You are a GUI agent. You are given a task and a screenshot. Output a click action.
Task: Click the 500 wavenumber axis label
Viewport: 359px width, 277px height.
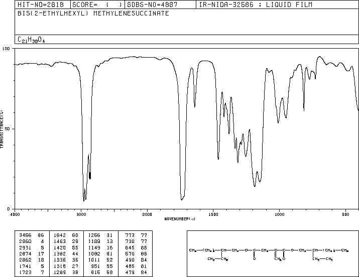click(345, 214)
